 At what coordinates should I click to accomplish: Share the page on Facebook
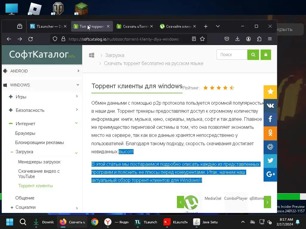pyautogui.click(x=270, y=119)
